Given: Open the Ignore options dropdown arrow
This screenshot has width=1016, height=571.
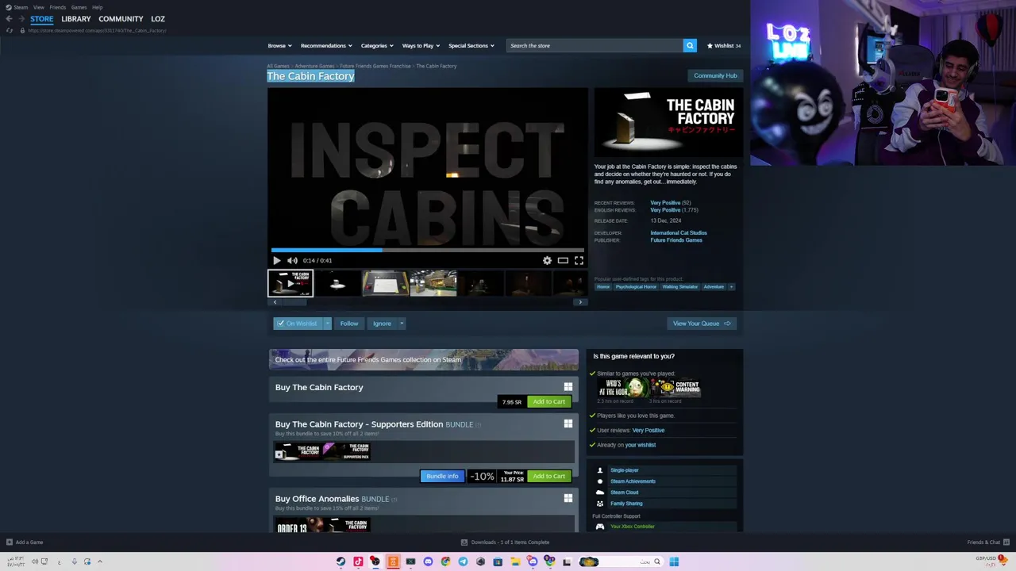Looking at the screenshot, I should point(402,324).
